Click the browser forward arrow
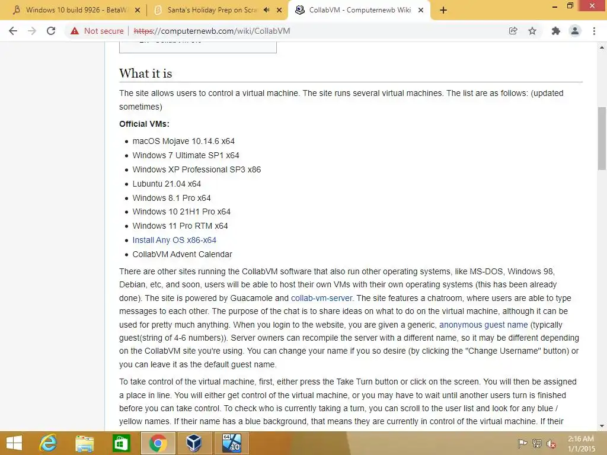This screenshot has height=455, width=607. pos(32,31)
